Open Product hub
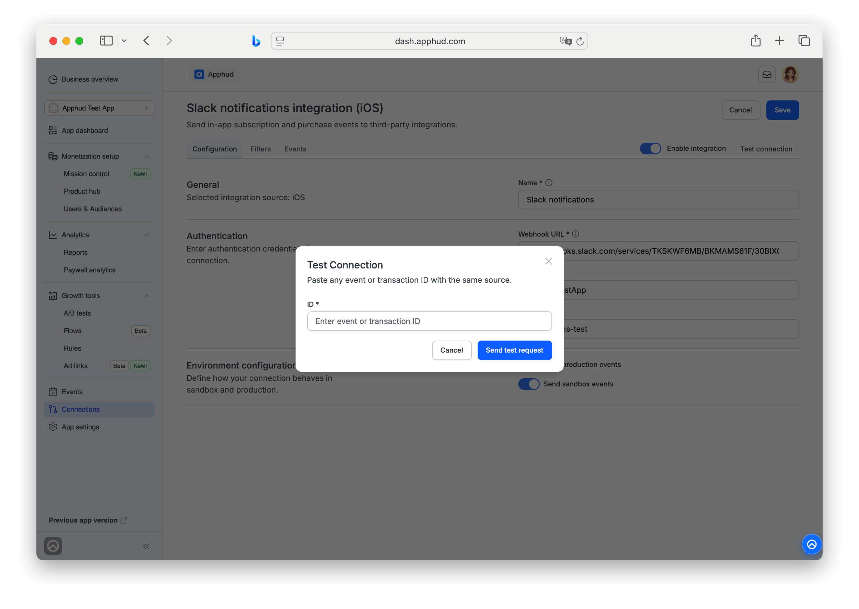The height and width of the screenshot is (609, 859). (82, 192)
